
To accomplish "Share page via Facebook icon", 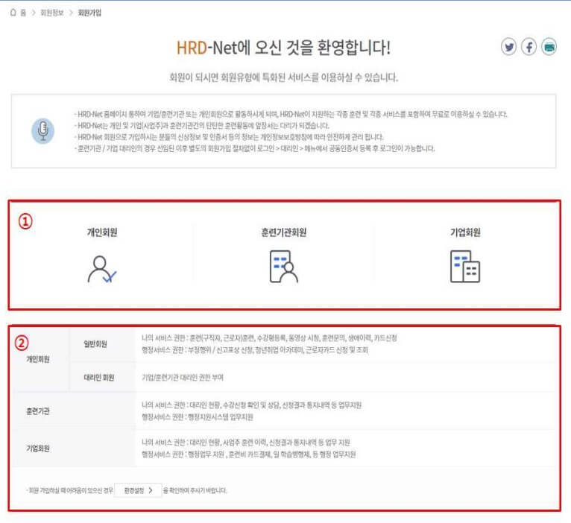I will pyautogui.click(x=529, y=47).
